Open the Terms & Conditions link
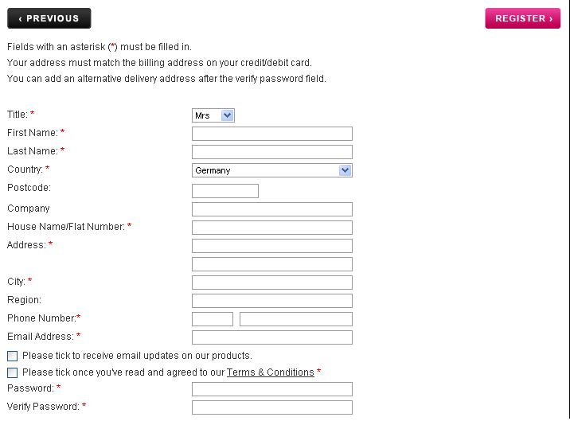Image resolution: width=570 pixels, height=421 pixels. 270,372
